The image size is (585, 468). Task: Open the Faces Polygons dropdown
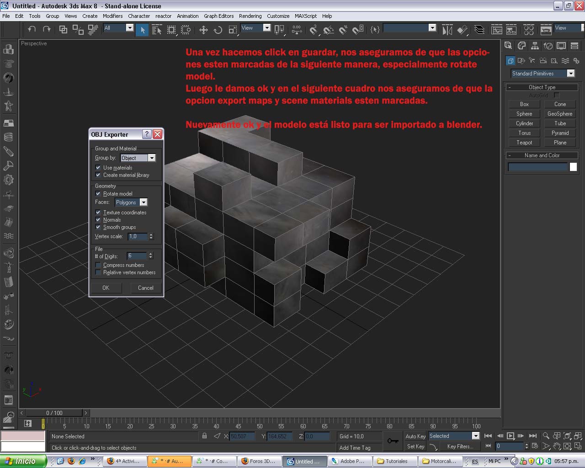[131, 202]
